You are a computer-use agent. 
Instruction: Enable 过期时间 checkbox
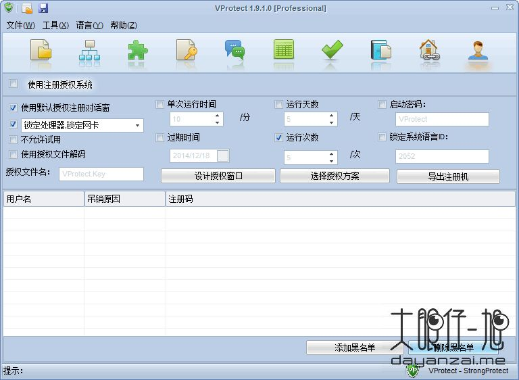[159, 137]
